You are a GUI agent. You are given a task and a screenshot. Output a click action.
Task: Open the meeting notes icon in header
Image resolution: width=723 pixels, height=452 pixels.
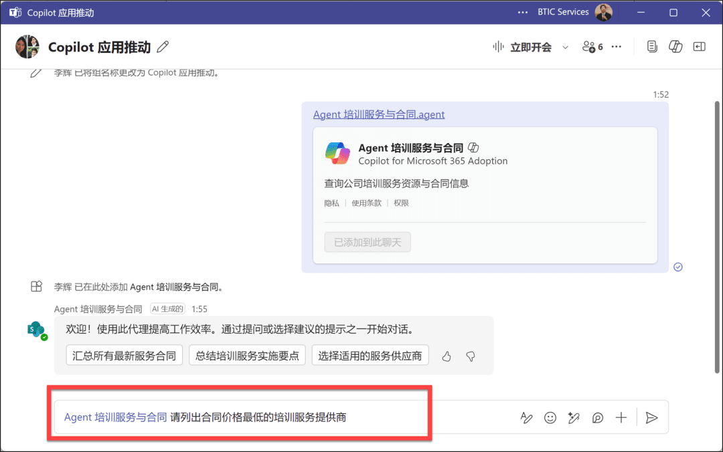(652, 47)
